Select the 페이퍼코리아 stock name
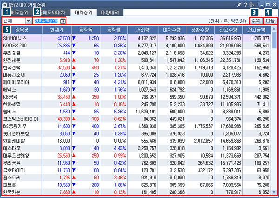 click(x=16, y=82)
